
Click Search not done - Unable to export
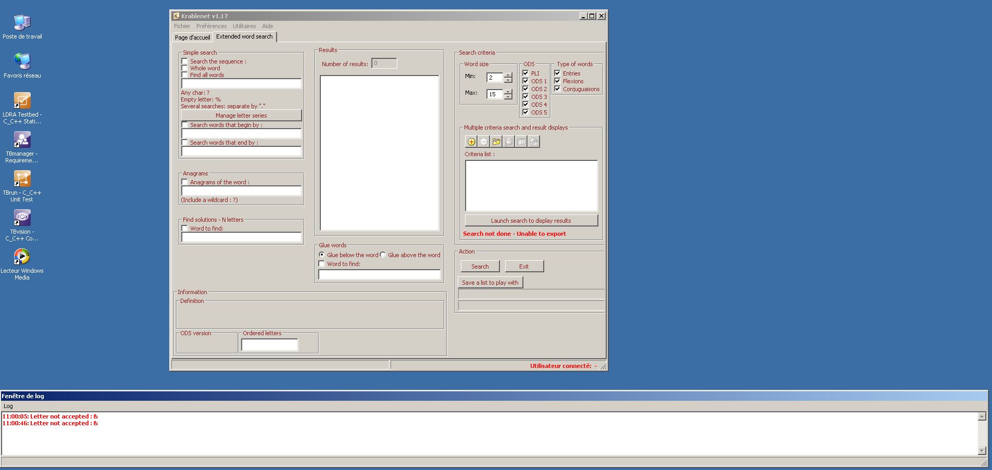[x=514, y=234]
